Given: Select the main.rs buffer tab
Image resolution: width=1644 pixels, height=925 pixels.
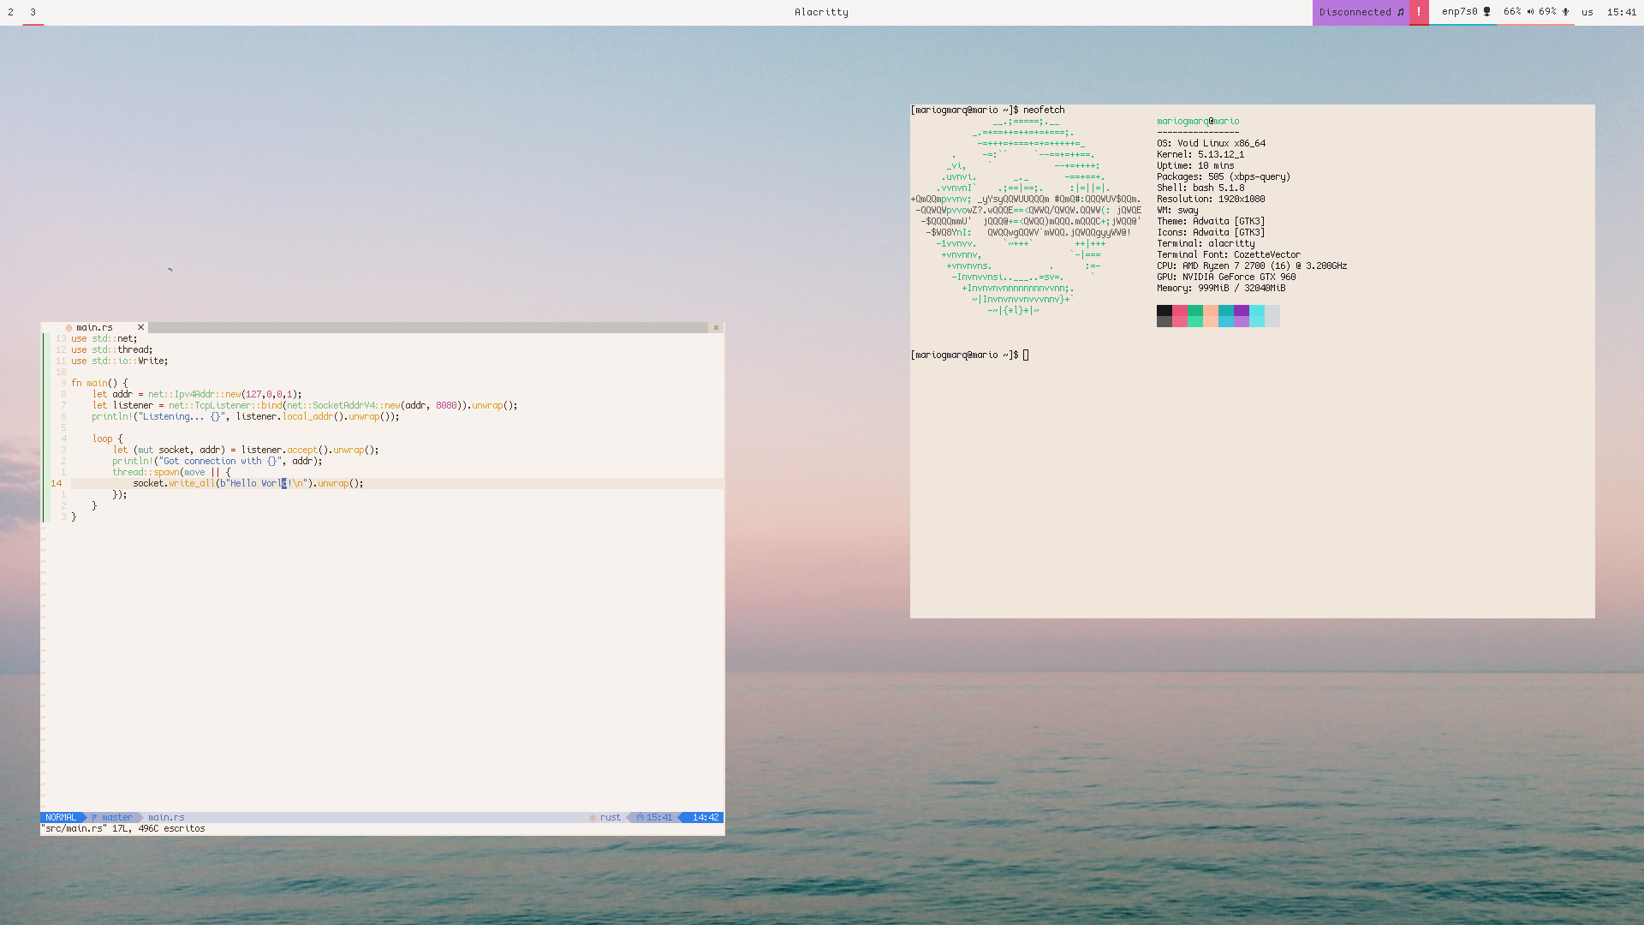Looking at the screenshot, I should point(94,328).
